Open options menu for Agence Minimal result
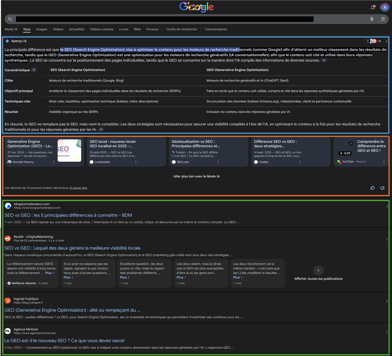The image size is (392, 356). tap(387, 332)
